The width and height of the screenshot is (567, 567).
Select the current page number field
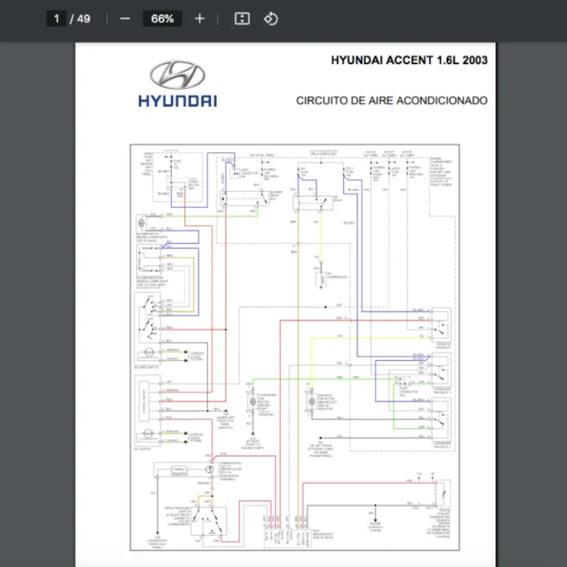pos(57,19)
